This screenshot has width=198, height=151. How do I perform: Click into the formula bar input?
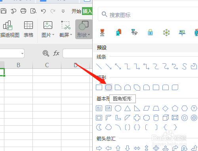click(78, 53)
